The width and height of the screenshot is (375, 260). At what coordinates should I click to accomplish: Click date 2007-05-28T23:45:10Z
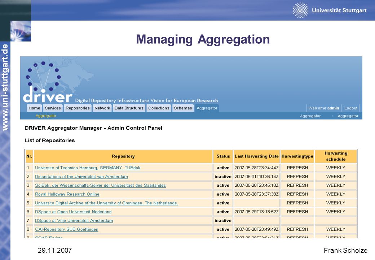click(256, 185)
